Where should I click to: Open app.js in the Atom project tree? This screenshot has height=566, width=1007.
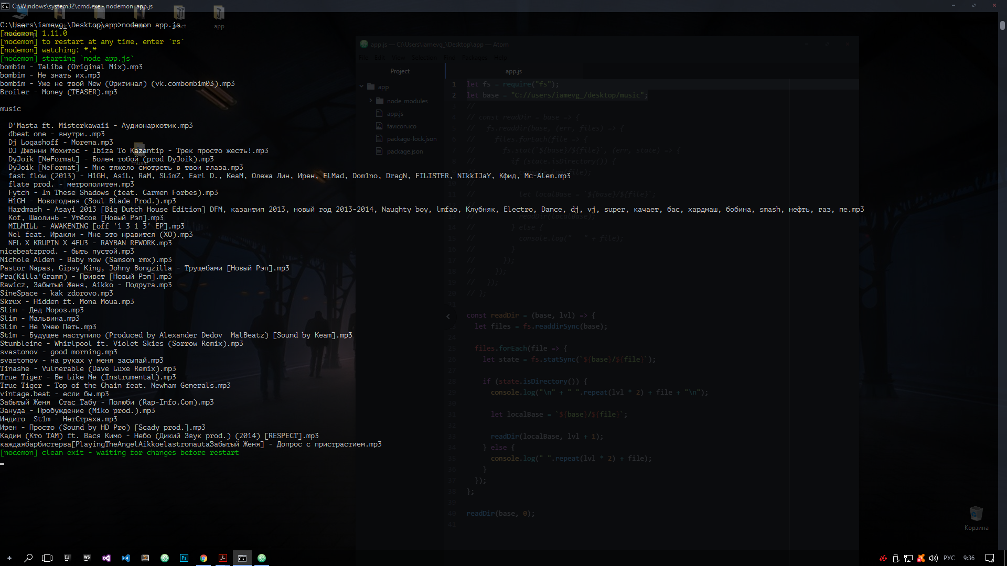[395, 114]
